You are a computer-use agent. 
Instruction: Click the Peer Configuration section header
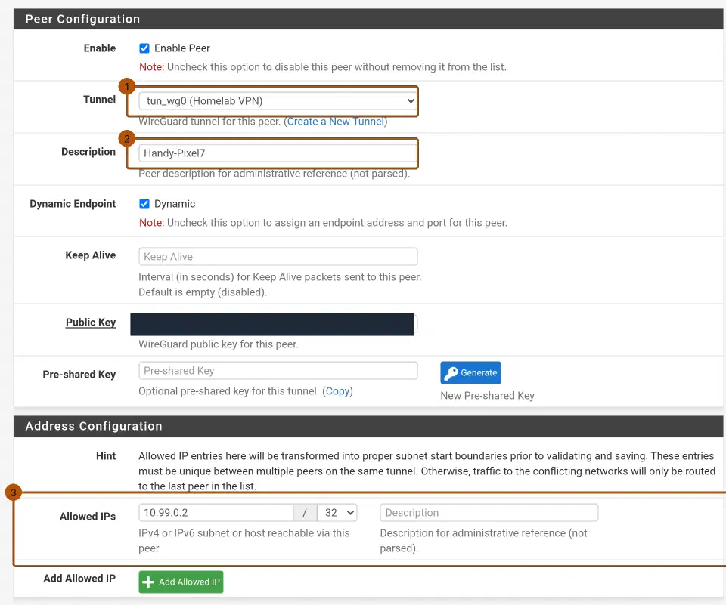tap(368, 19)
